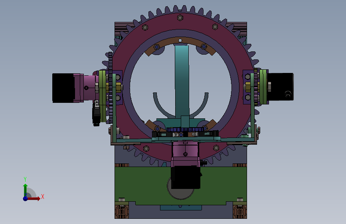
Task: Select the top-center hex bolt on the ring
Action: pos(180,18)
